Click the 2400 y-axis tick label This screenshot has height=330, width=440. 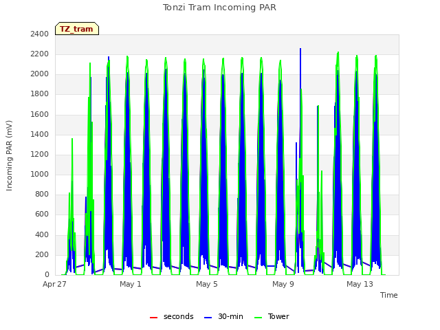coord(40,34)
